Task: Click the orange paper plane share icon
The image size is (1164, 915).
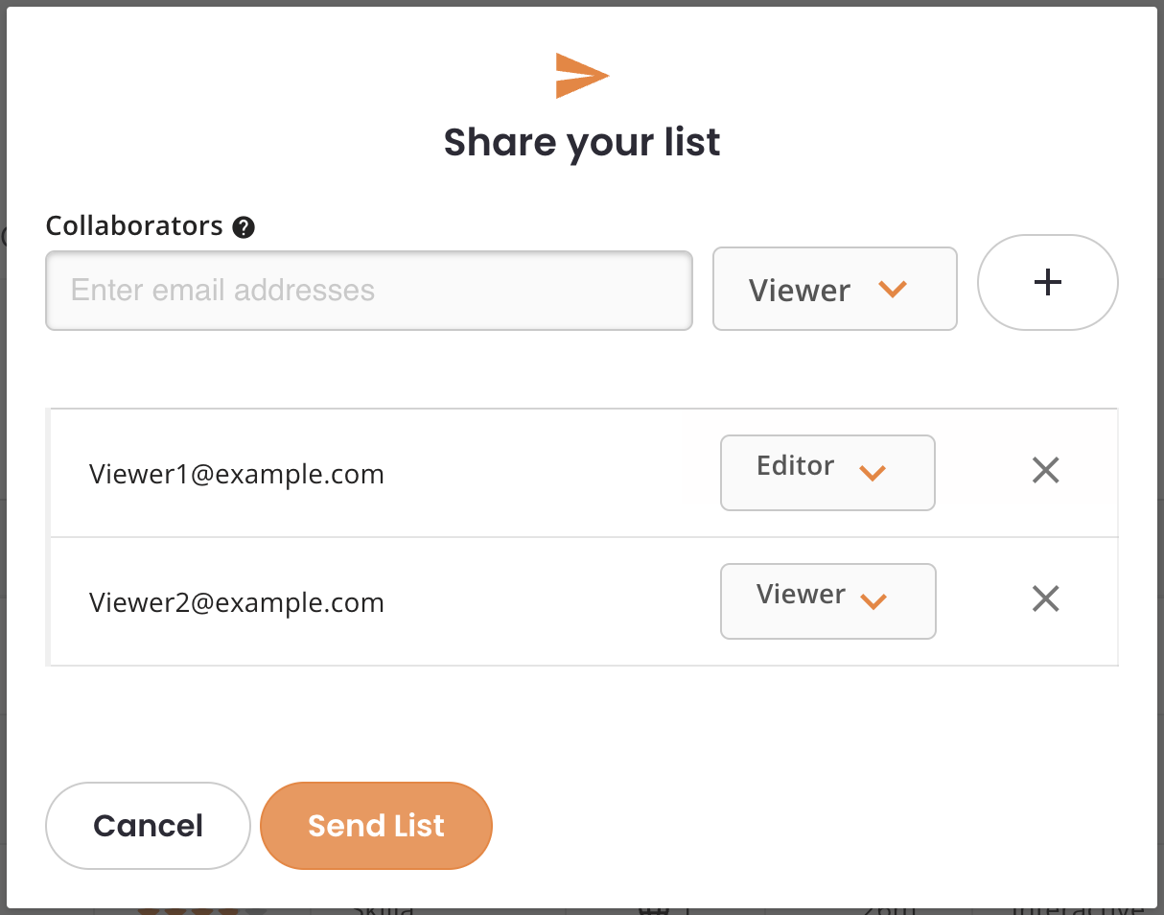Action: tap(582, 76)
